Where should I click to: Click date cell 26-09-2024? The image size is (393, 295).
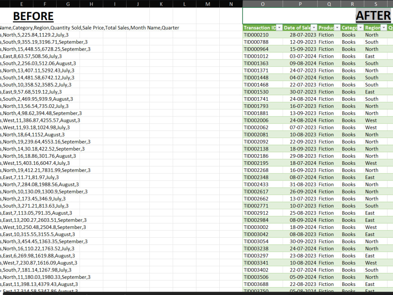pyautogui.click(x=300, y=192)
